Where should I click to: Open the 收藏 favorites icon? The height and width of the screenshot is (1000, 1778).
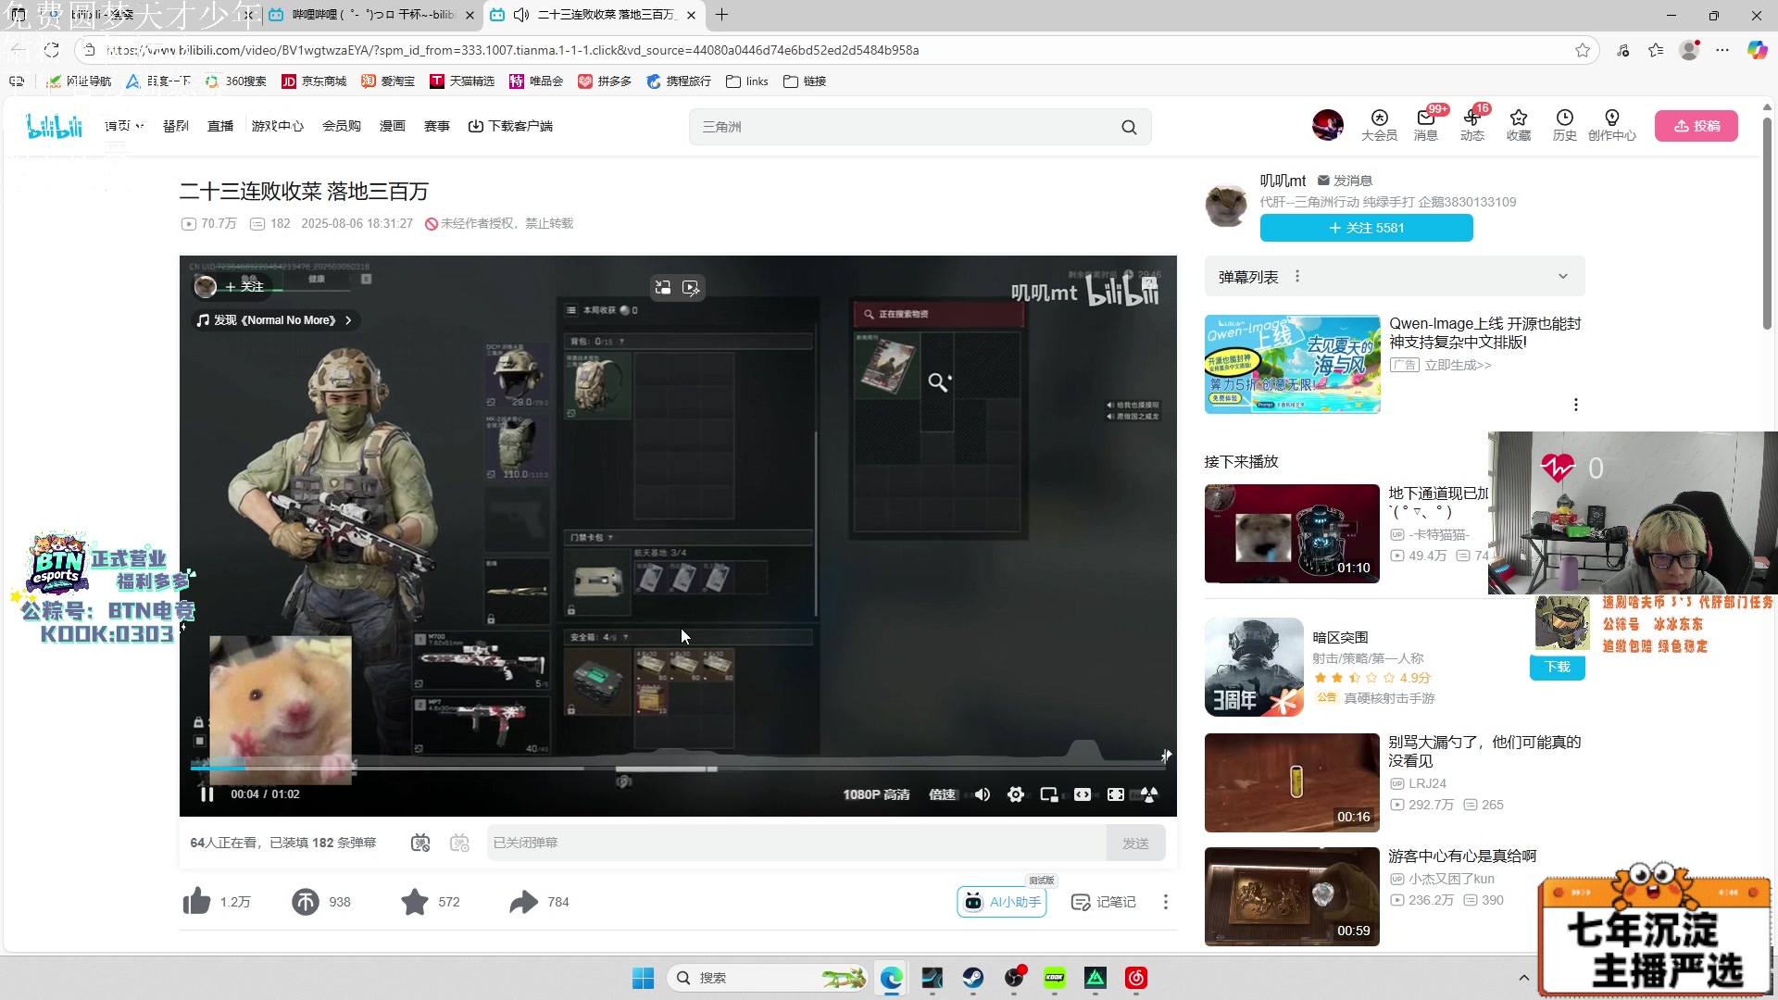pyautogui.click(x=1519, y=125)
